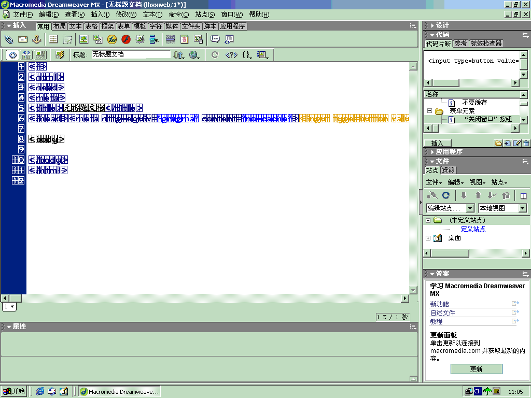Switch to Show Code view button
This screenshot has height=398, width=531.
click(x=12, y=55)
